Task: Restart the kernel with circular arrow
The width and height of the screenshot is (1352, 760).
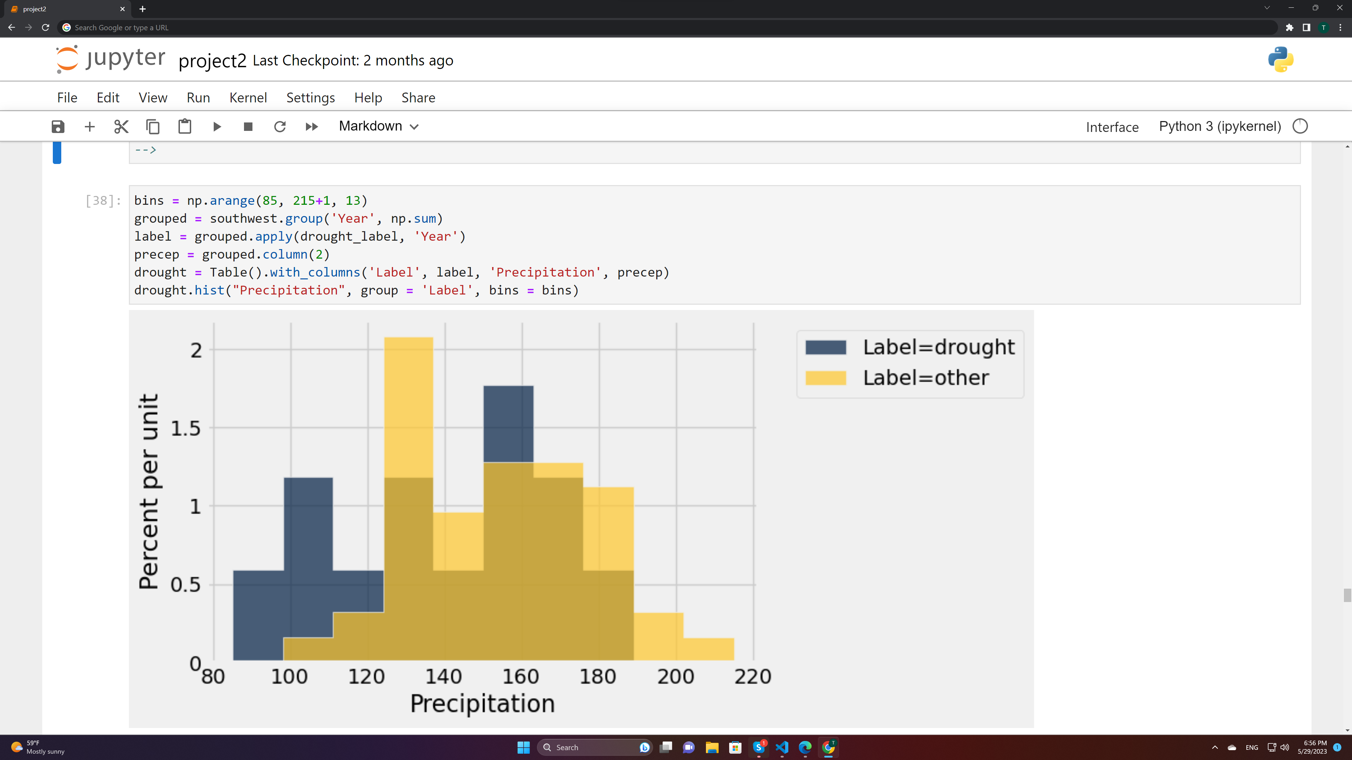Action: pyautogui.click(x=280, y=126)
